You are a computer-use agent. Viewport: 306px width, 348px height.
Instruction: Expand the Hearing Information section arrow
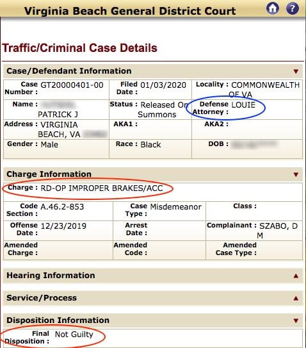tap(296, 276)
